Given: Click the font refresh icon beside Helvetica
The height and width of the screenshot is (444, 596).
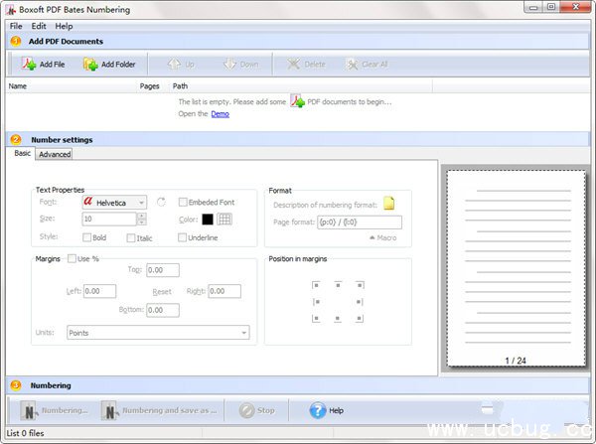Looking at the screenshot, I should click(x=161, y=203).
